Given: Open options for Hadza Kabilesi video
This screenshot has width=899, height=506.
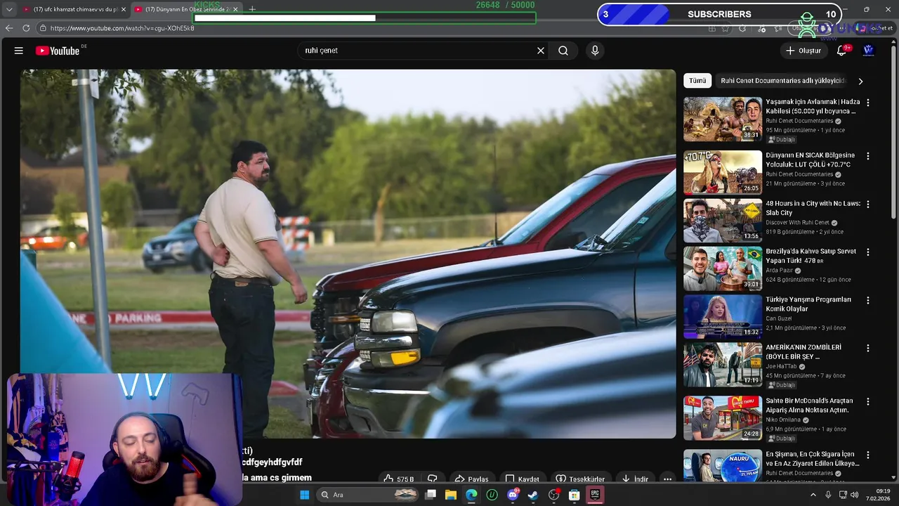Looking at the screenshot, I should pos(868,103).
